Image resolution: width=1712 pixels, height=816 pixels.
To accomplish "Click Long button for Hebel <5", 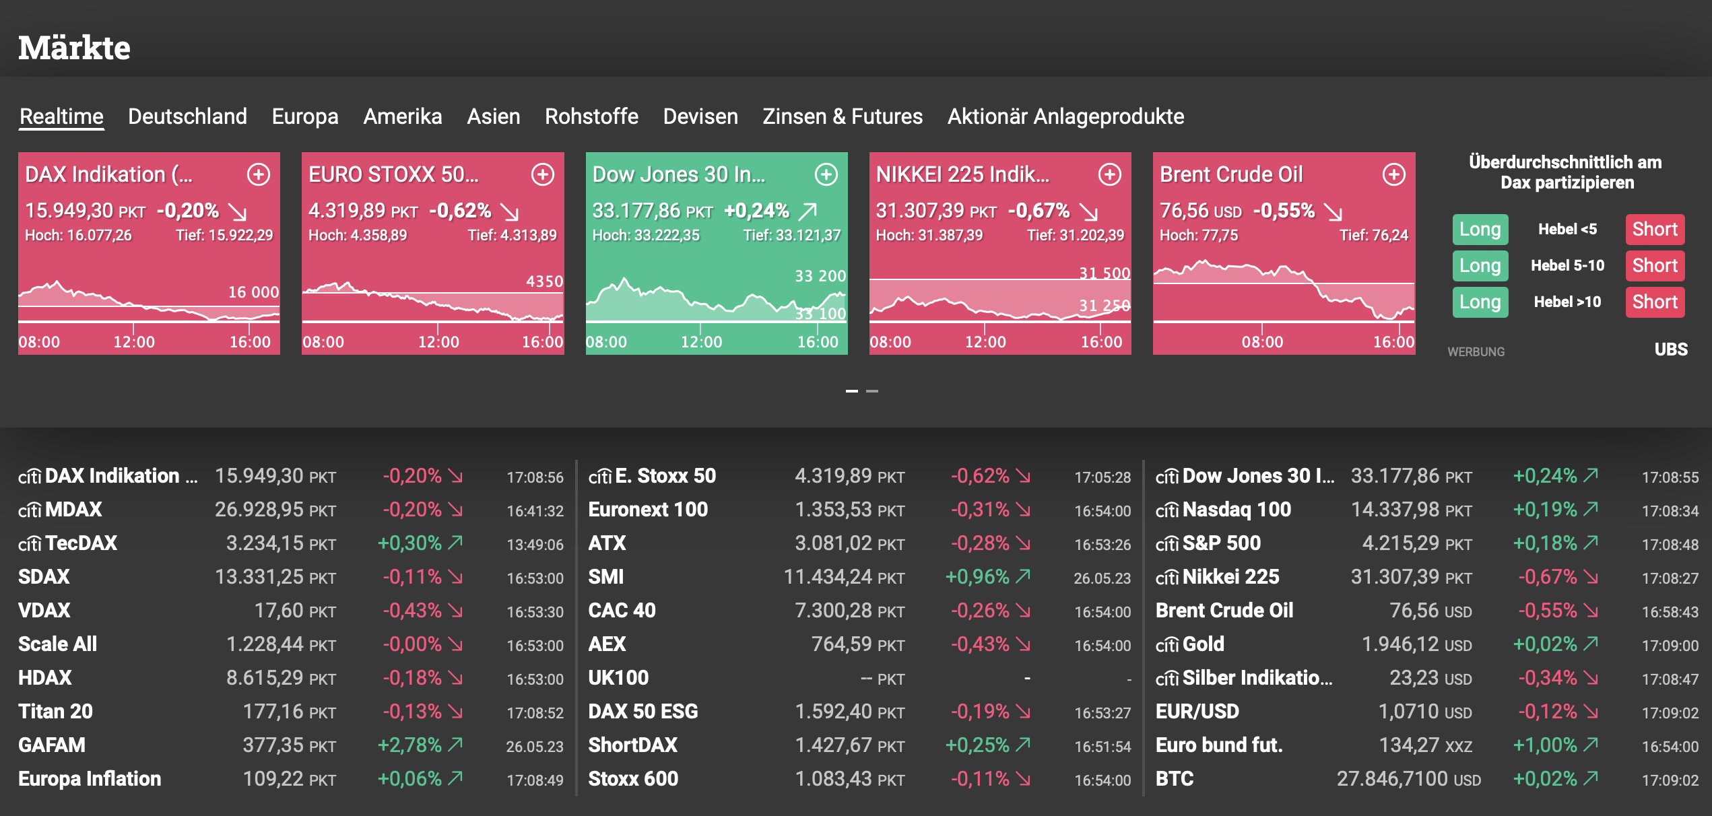I will point(1480,230).
